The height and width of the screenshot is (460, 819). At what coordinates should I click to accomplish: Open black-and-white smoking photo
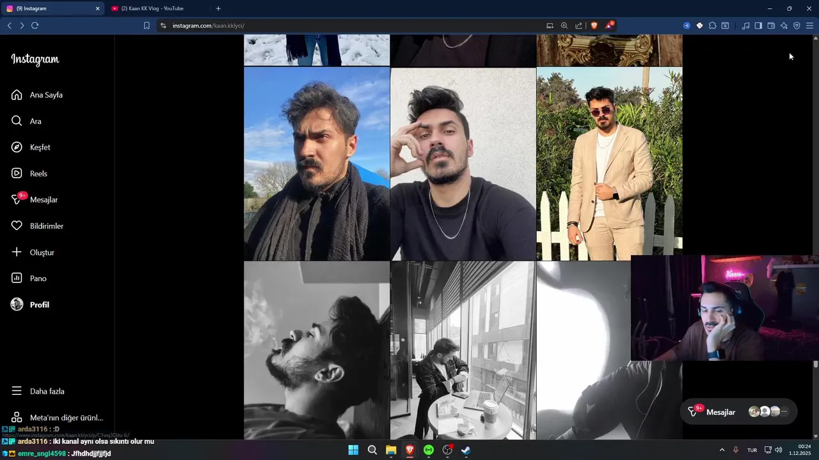(317, 350)
